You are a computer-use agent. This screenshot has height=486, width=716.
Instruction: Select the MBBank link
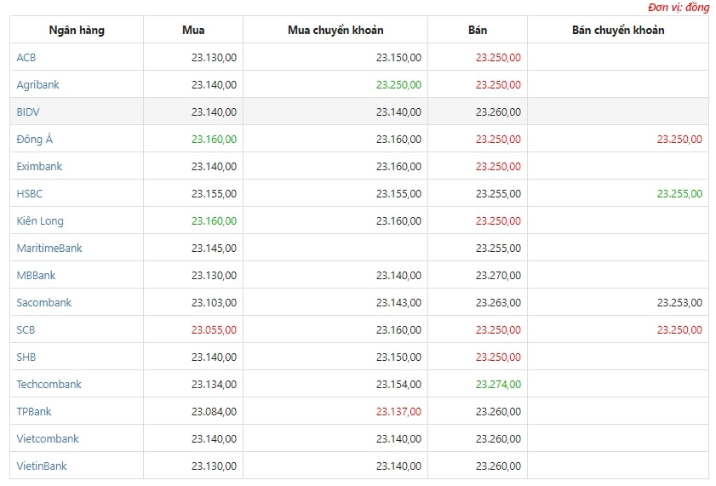36,275
